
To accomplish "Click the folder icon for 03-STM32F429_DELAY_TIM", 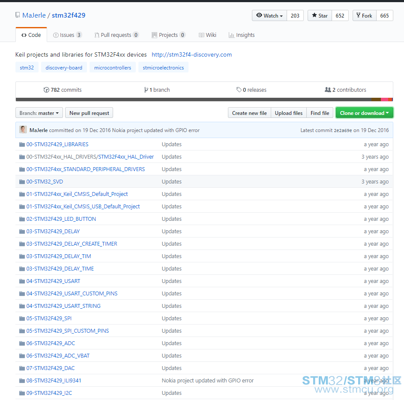I will click(22, 256).
